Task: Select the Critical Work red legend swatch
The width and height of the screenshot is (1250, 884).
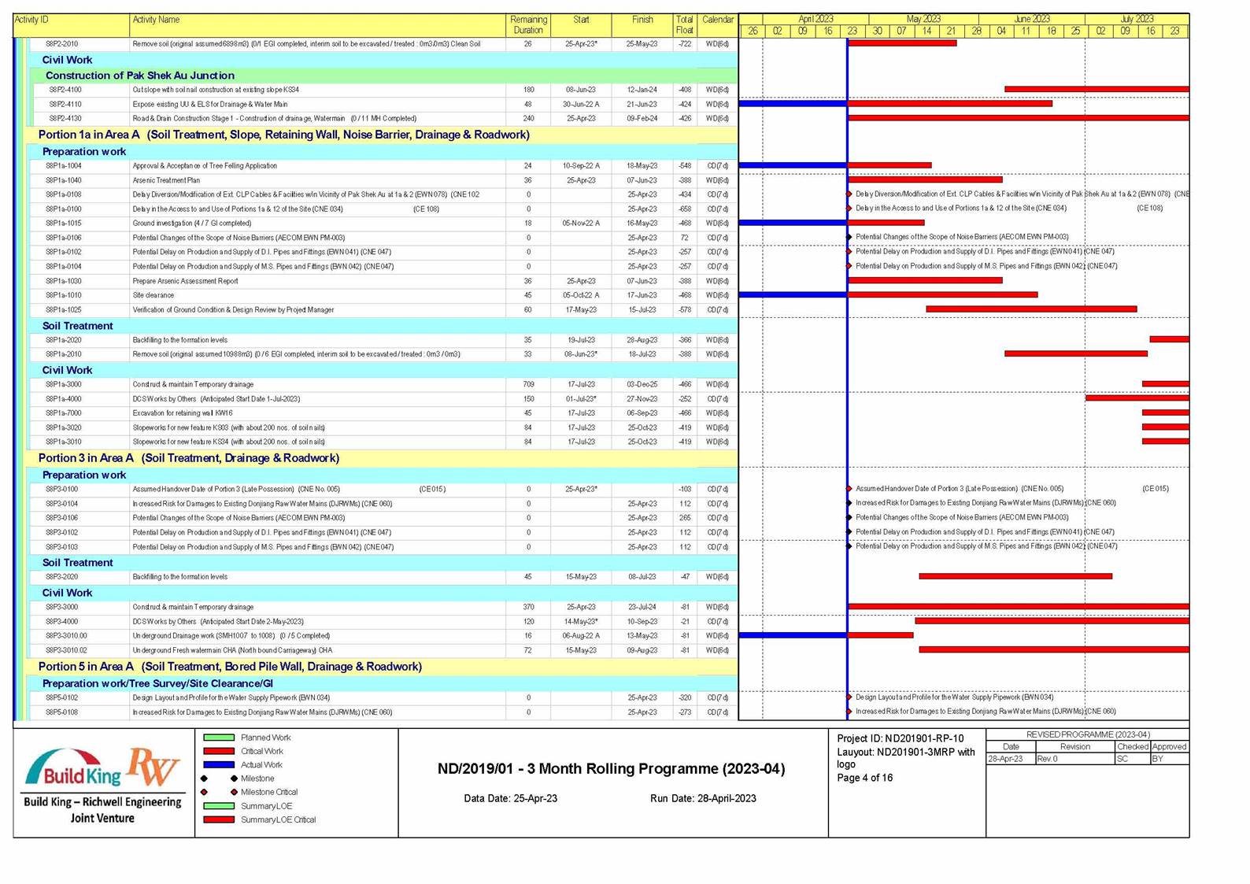Action: pyautogui.click(x=219, y=751)
